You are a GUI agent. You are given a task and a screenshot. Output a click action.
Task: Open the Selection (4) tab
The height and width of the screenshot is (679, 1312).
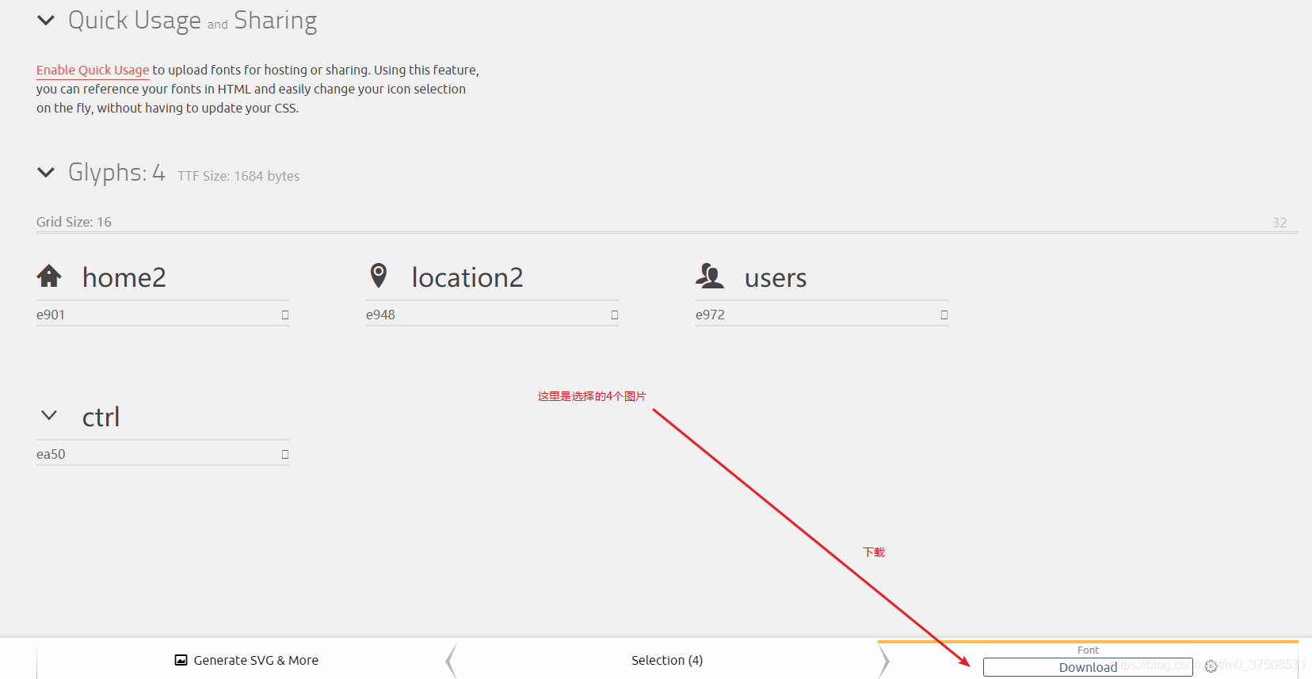[667, 660]
